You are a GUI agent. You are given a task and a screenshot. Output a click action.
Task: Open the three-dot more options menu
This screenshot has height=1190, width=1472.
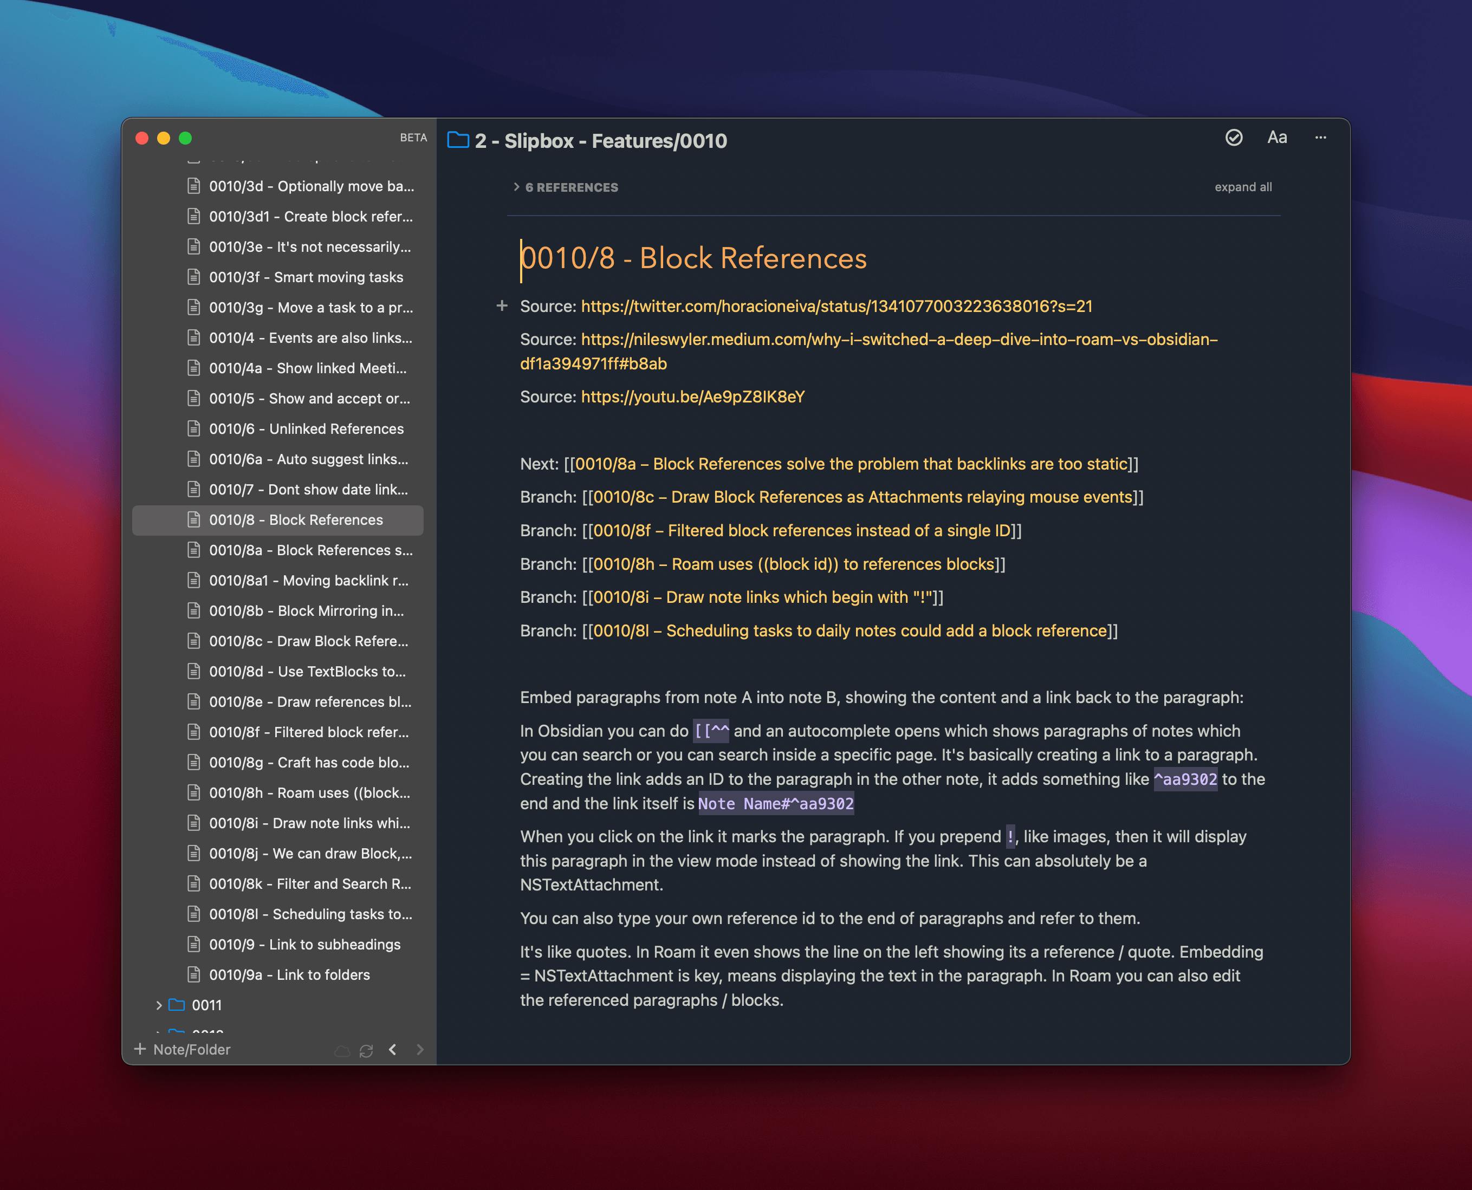[1320, 138]
